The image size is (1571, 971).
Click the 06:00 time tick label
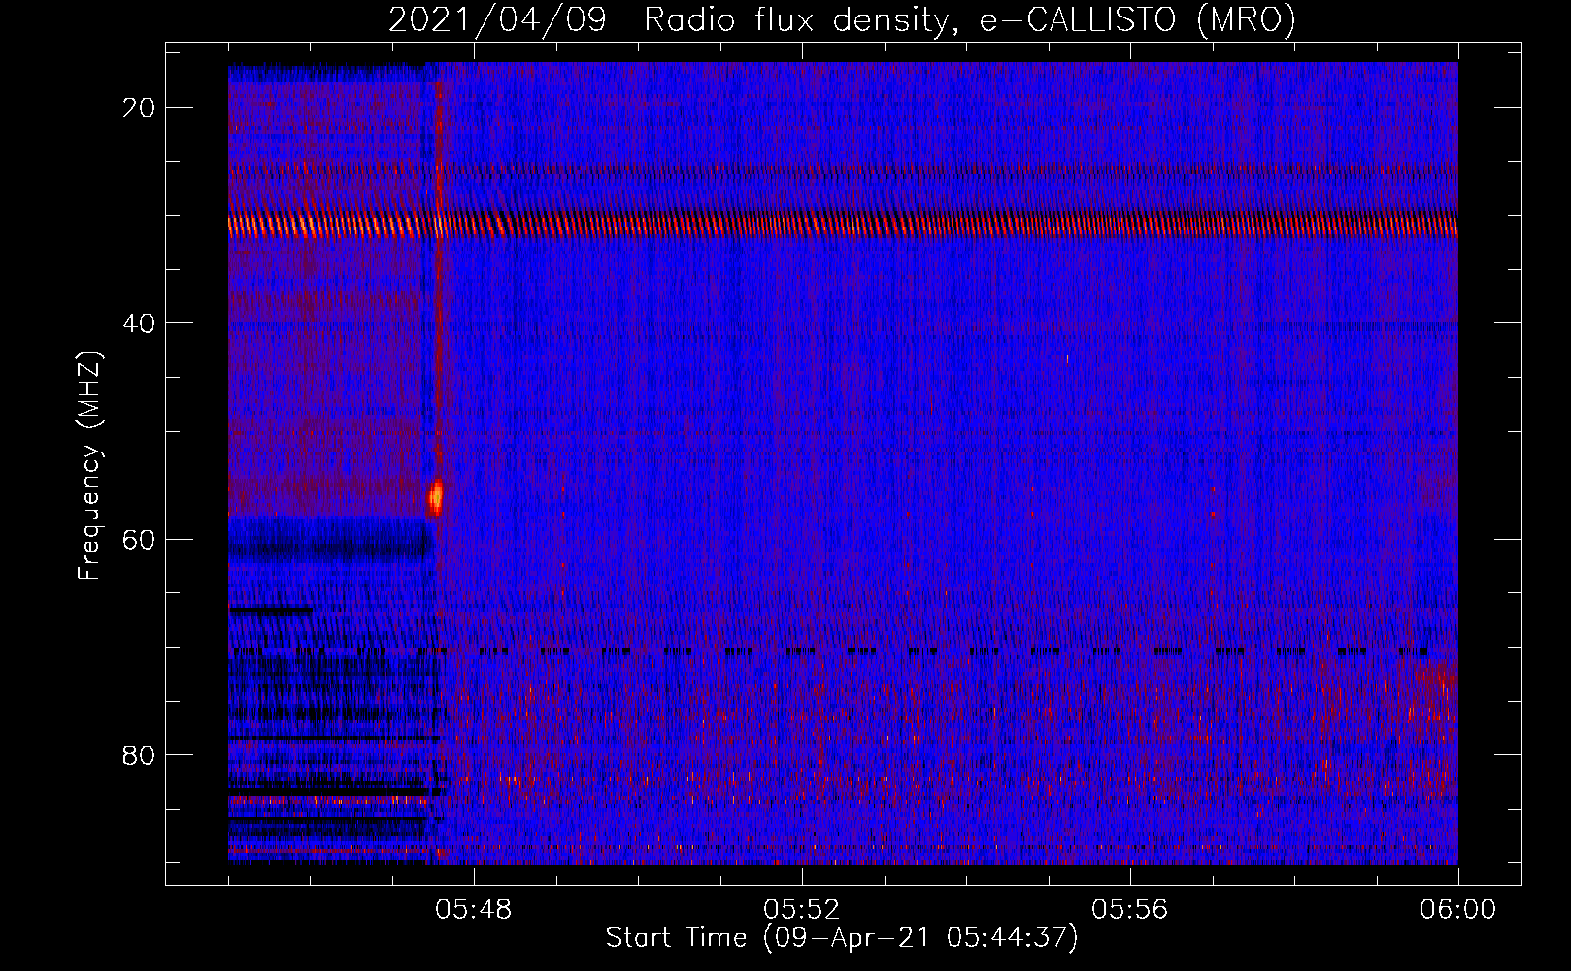pos(1458,910)
